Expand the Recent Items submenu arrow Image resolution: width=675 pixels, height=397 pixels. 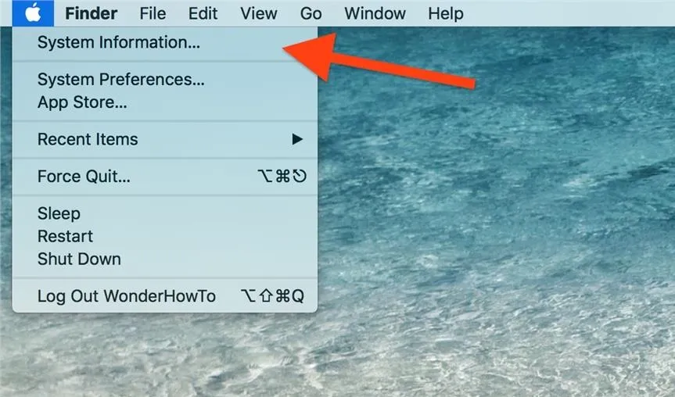[297, 139]
